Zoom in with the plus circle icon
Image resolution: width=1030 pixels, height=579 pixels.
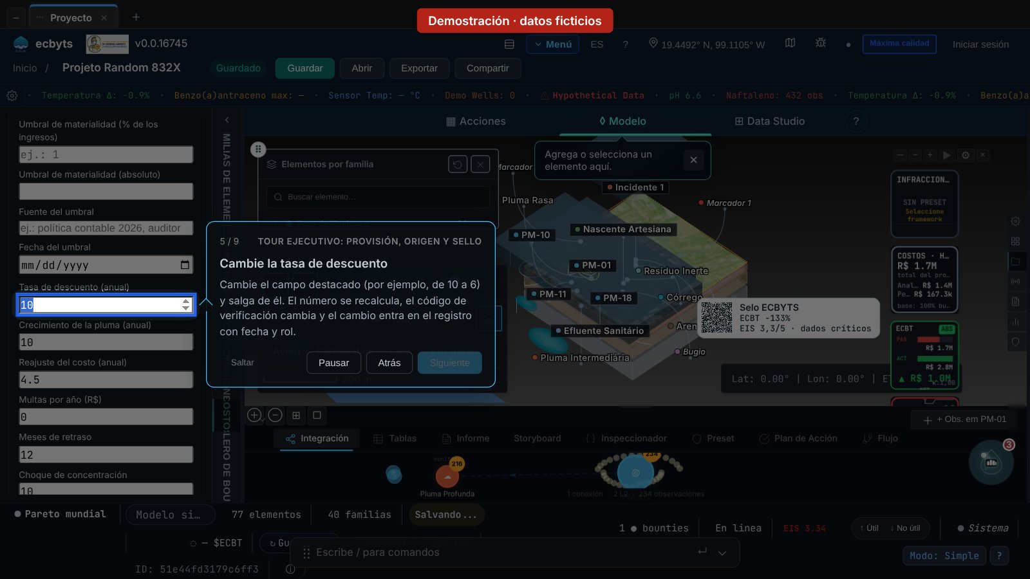[x=254, y=415]
